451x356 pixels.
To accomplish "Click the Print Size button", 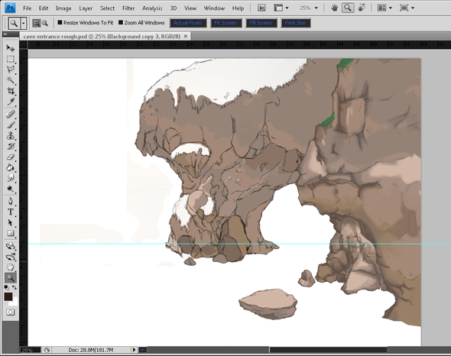I will (x=295, y=23).
